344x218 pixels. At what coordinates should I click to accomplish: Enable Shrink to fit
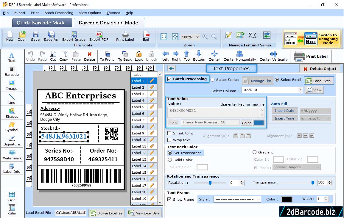coord(169,133)
